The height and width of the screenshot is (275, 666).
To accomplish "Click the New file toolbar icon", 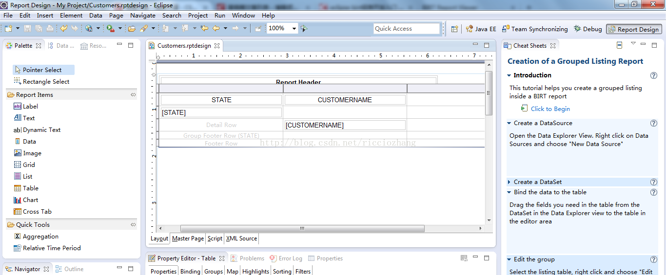I will click(x=8, y=29).
